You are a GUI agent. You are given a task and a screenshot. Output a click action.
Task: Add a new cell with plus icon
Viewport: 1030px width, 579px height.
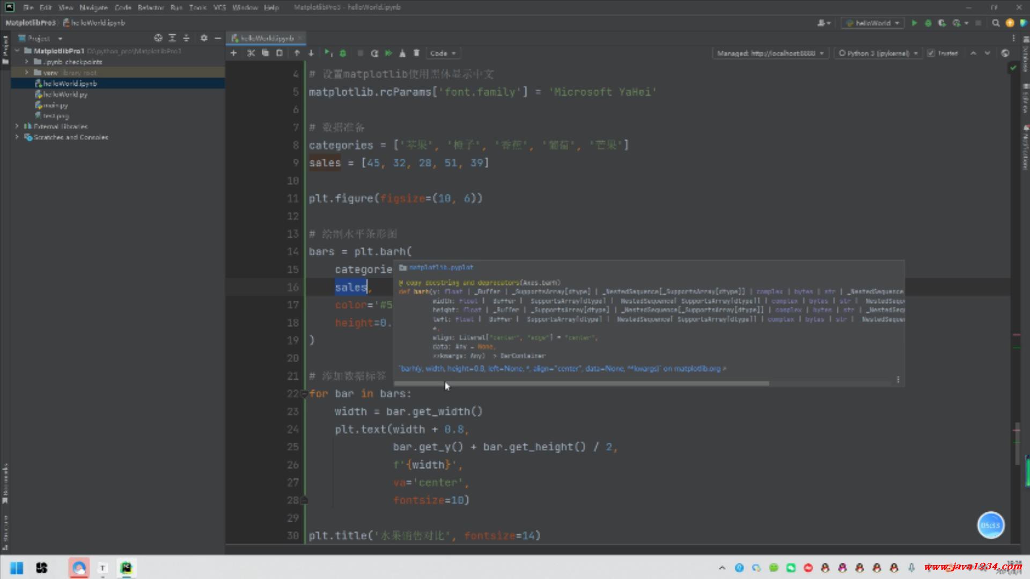tap(233, 53)
